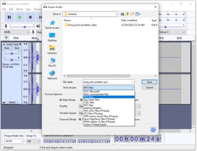197x151 pixels.
Task: Click the Skip to Start button
Action: (x=40, y=17)
